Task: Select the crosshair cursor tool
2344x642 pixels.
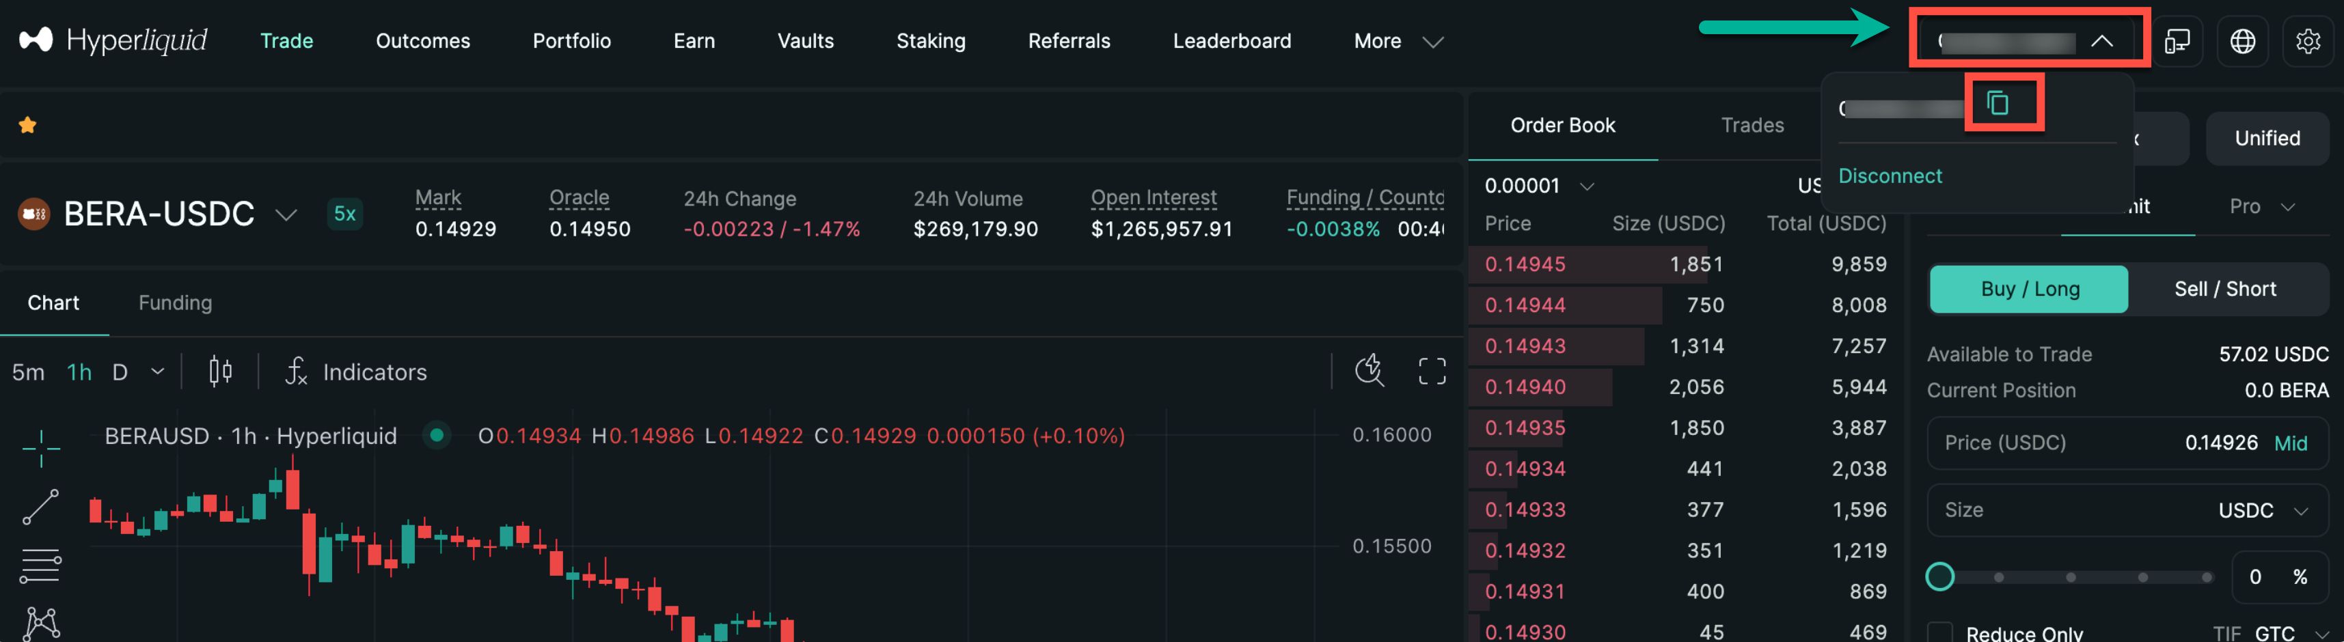Action: click(x=41, y=448)
